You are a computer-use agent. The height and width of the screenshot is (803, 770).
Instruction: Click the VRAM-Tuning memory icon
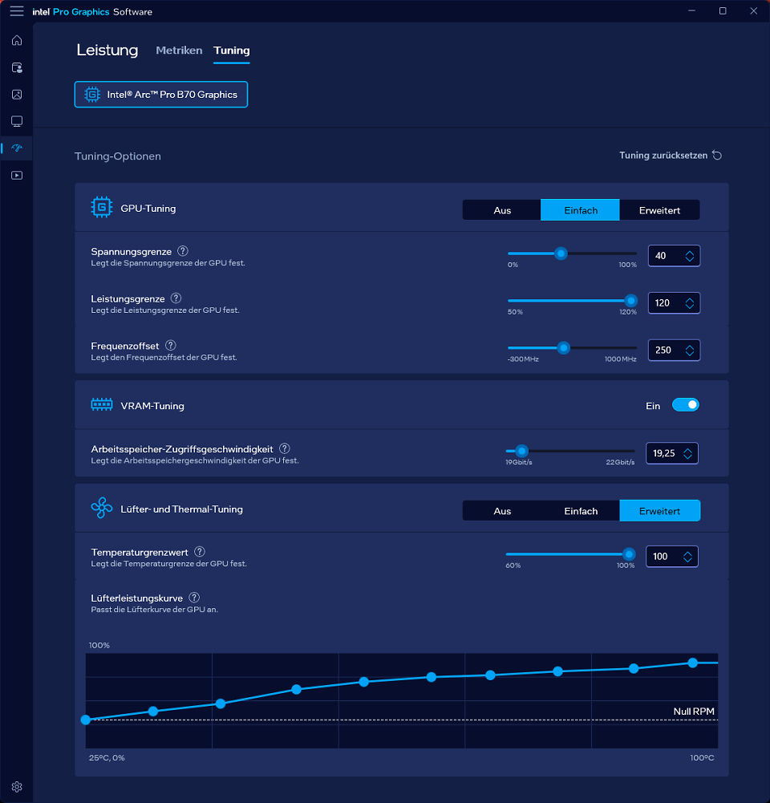point(101,405)
